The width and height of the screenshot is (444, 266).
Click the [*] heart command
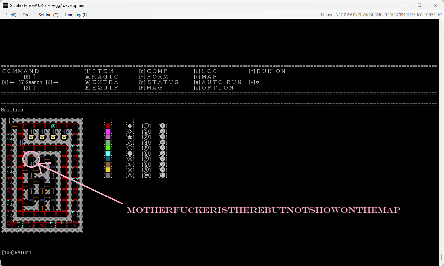coord(254,82)
